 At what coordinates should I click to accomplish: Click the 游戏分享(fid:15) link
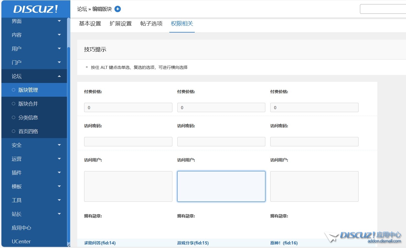[193, 243]
